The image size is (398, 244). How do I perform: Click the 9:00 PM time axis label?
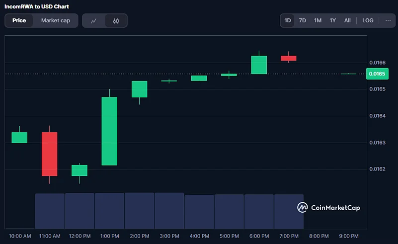click(349, 236)
